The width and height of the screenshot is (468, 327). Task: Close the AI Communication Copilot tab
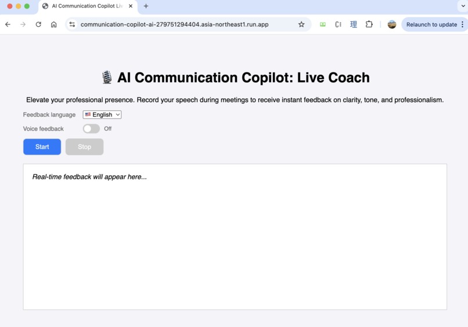[131, 6]
